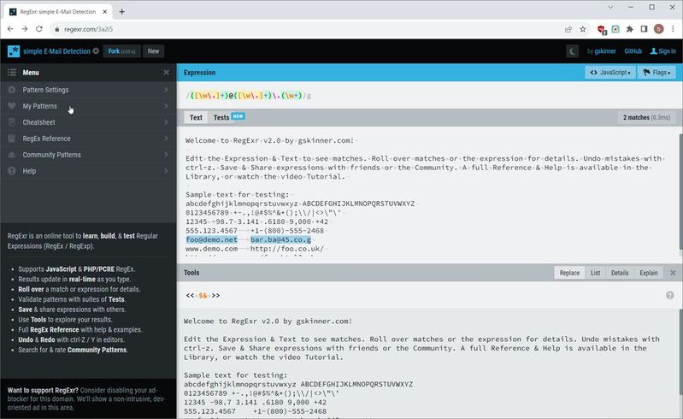Expand the RegEx Reference chevron
Screen dimensions: 683x419
[166, 139]
